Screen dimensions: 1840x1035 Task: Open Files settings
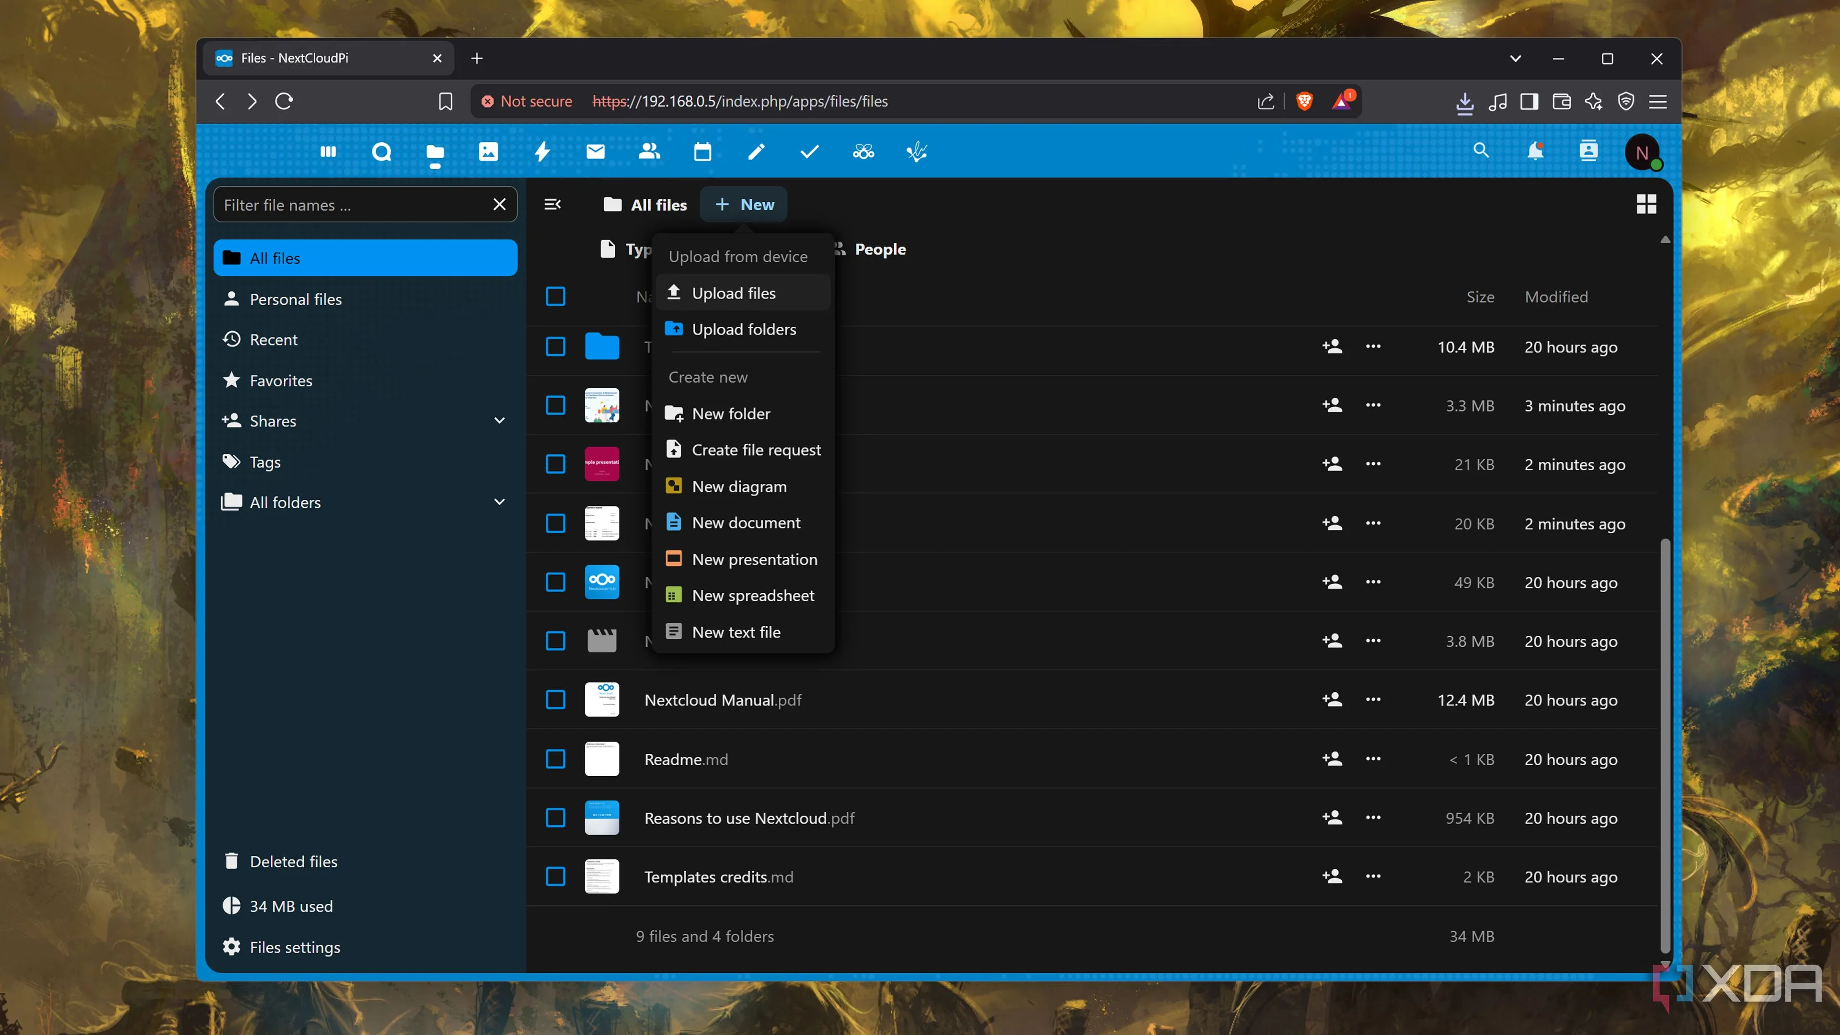(x=294, y=947)
